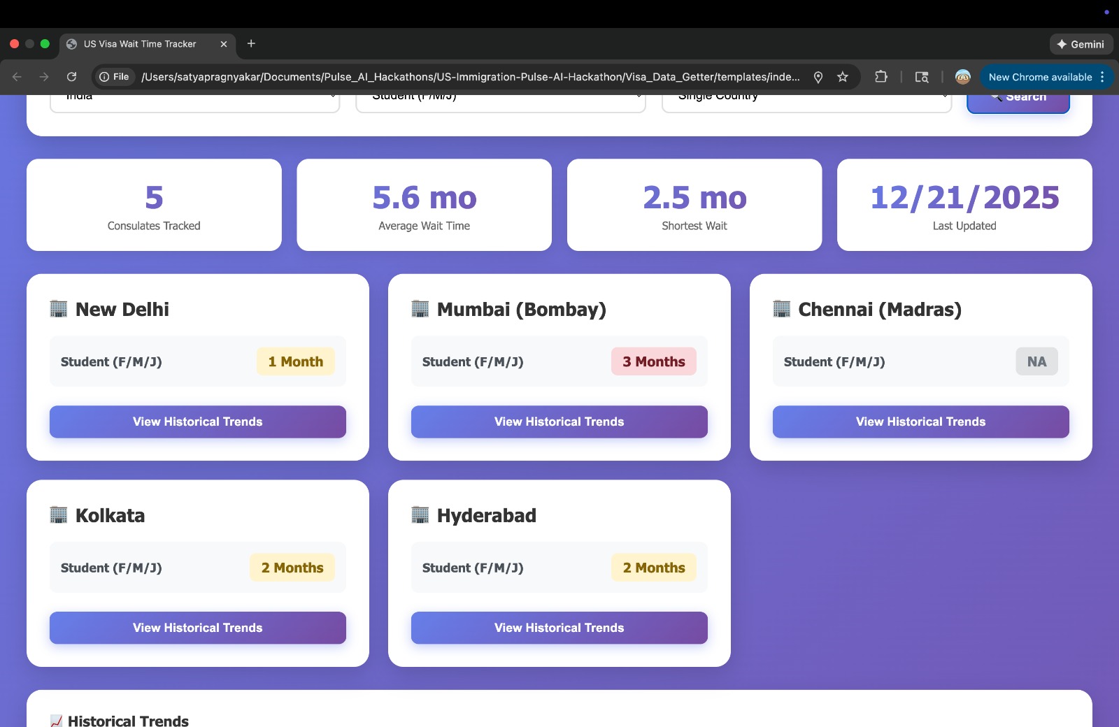Click the Historical Trends section heading
Image resolution: width=1119 pixels, height=727 pixels.
click(128, 721)
